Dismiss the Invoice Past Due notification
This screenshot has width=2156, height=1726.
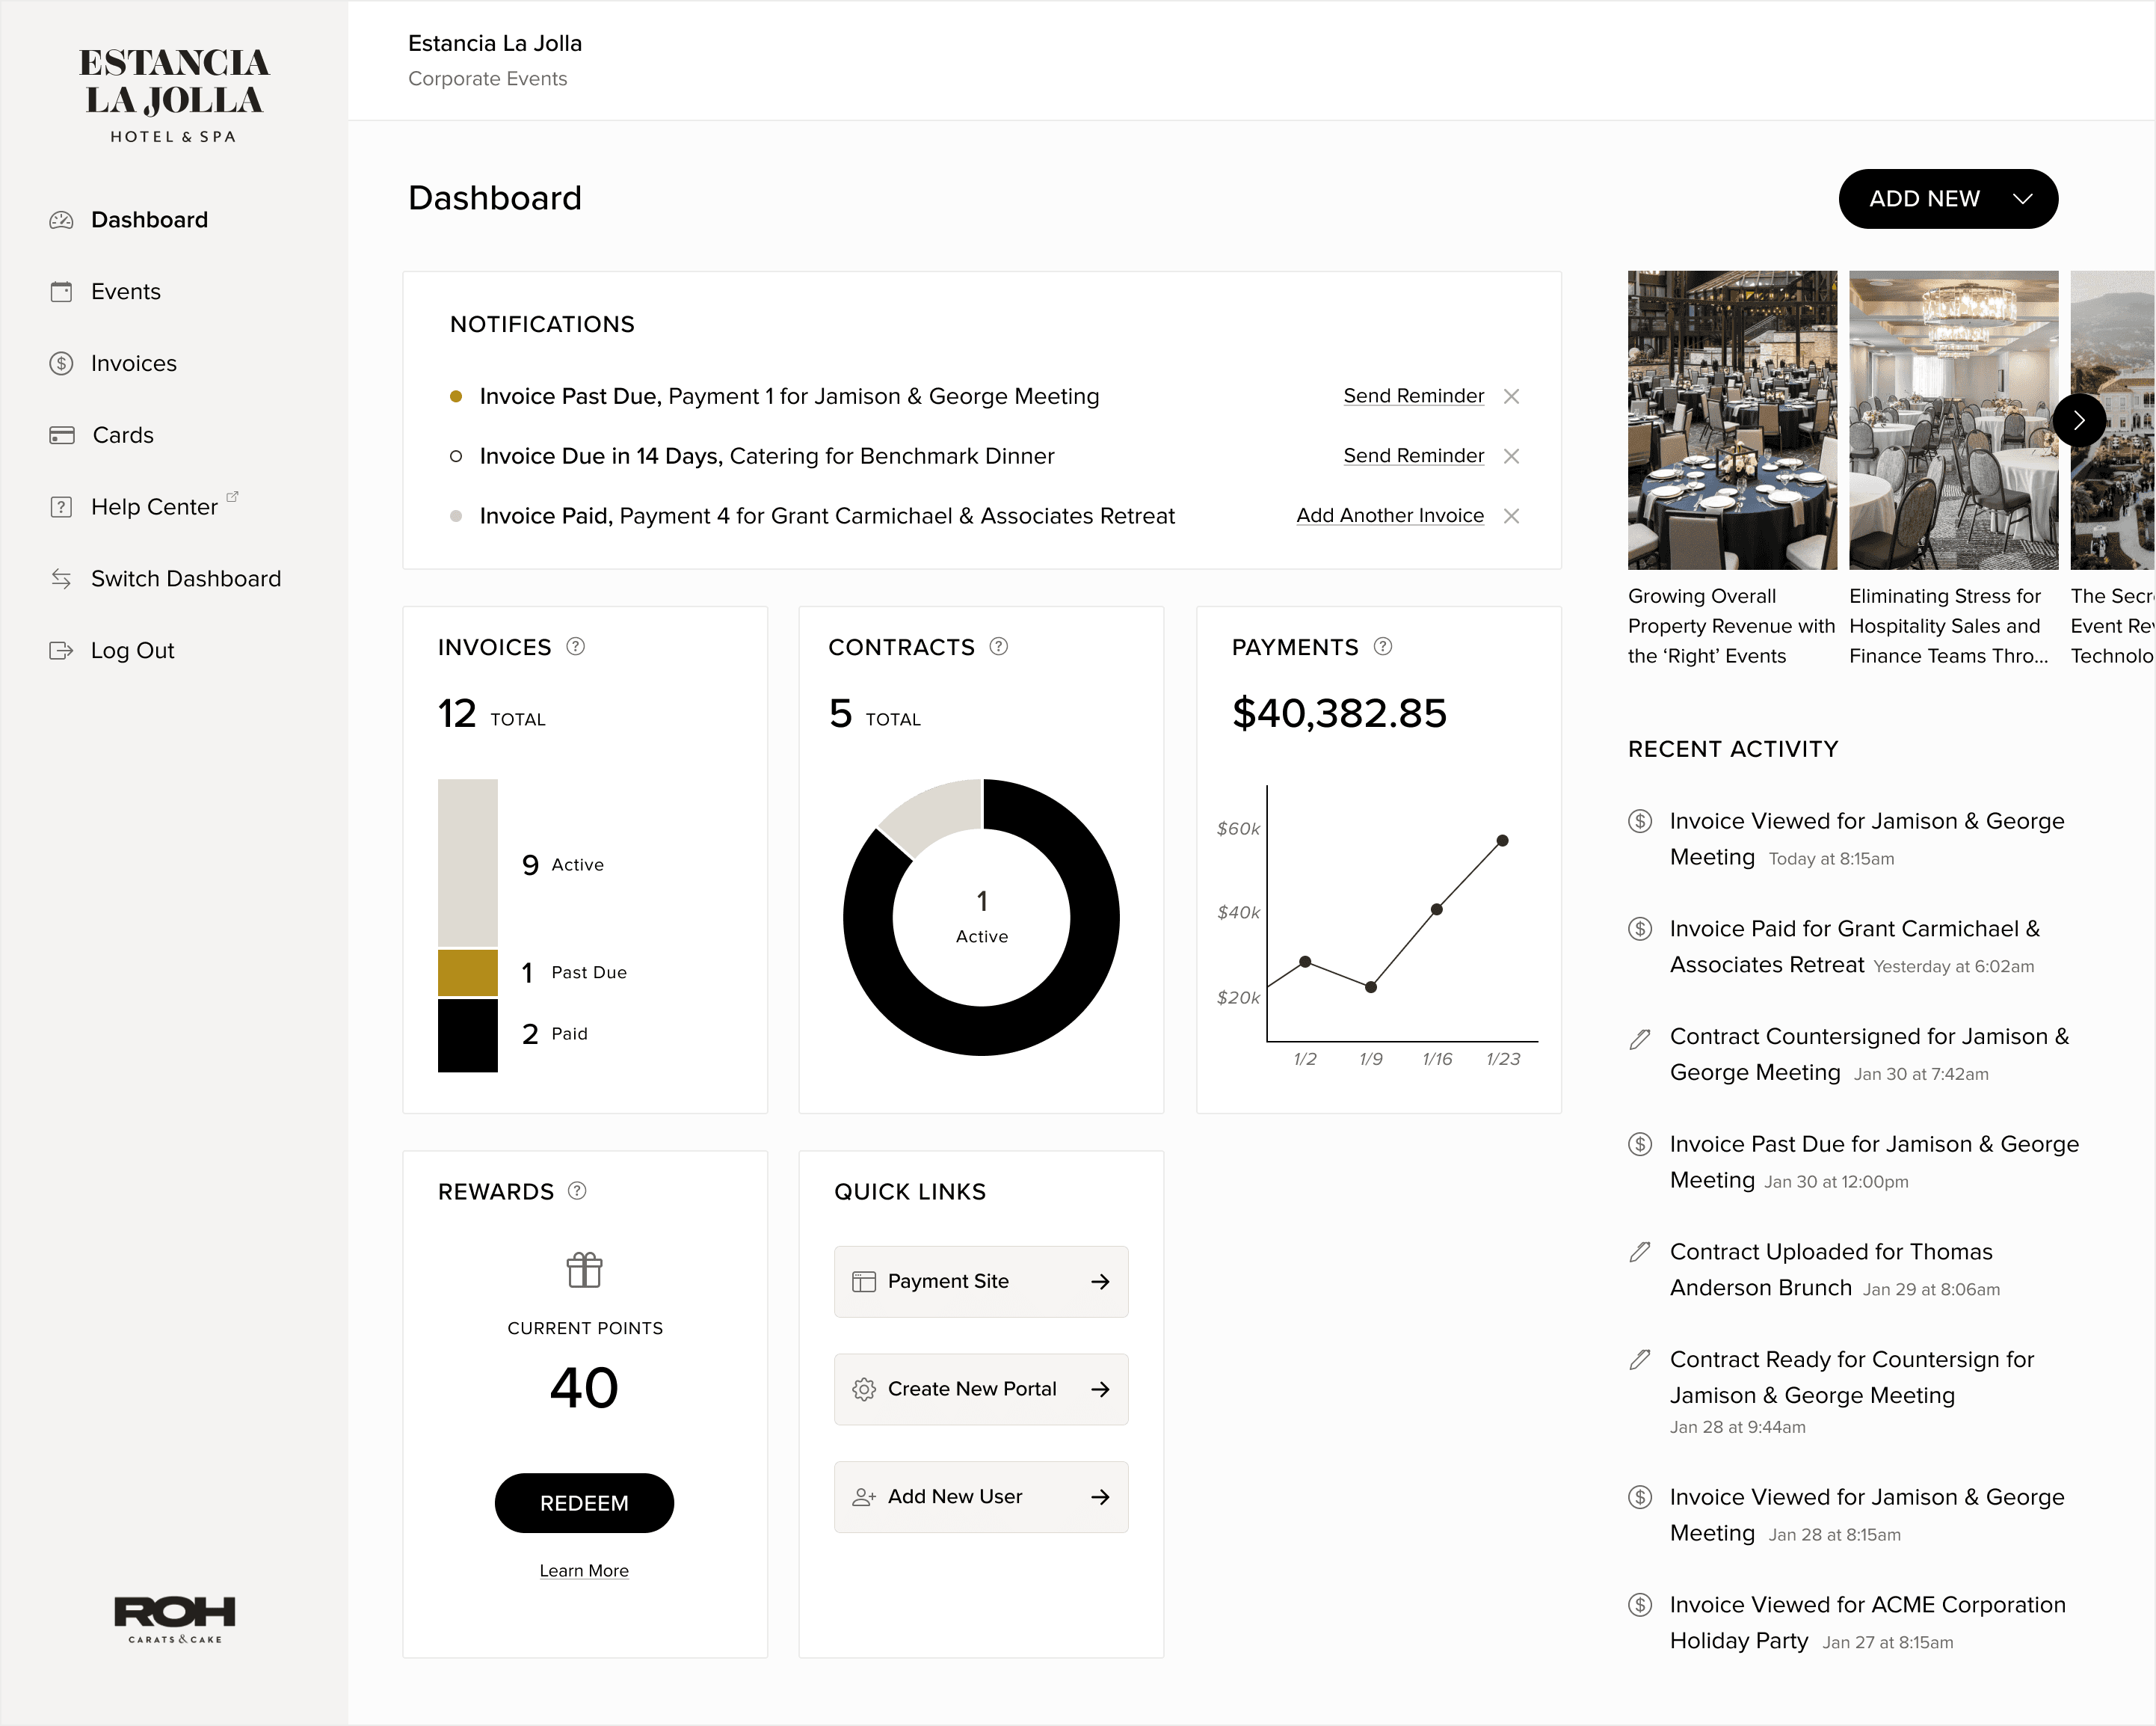pos(1511,396)
